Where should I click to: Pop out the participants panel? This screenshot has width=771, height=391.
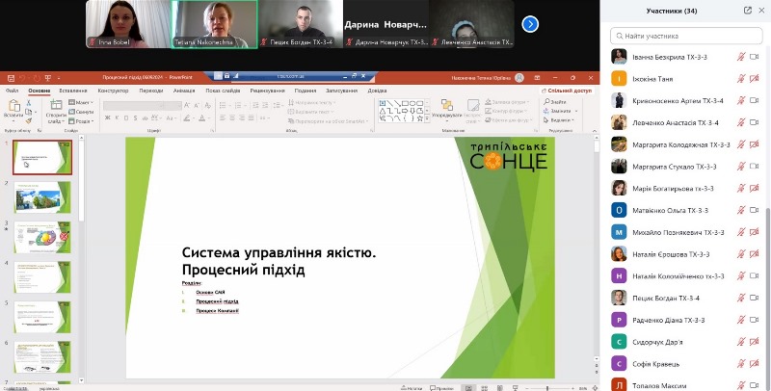(747, 11)
